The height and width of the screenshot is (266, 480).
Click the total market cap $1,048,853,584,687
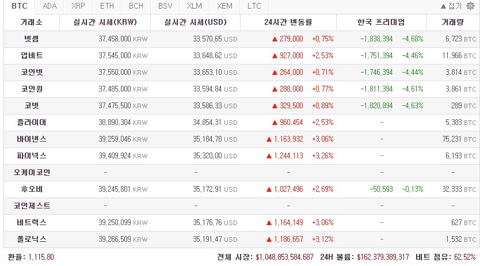[x=284, y=257]
